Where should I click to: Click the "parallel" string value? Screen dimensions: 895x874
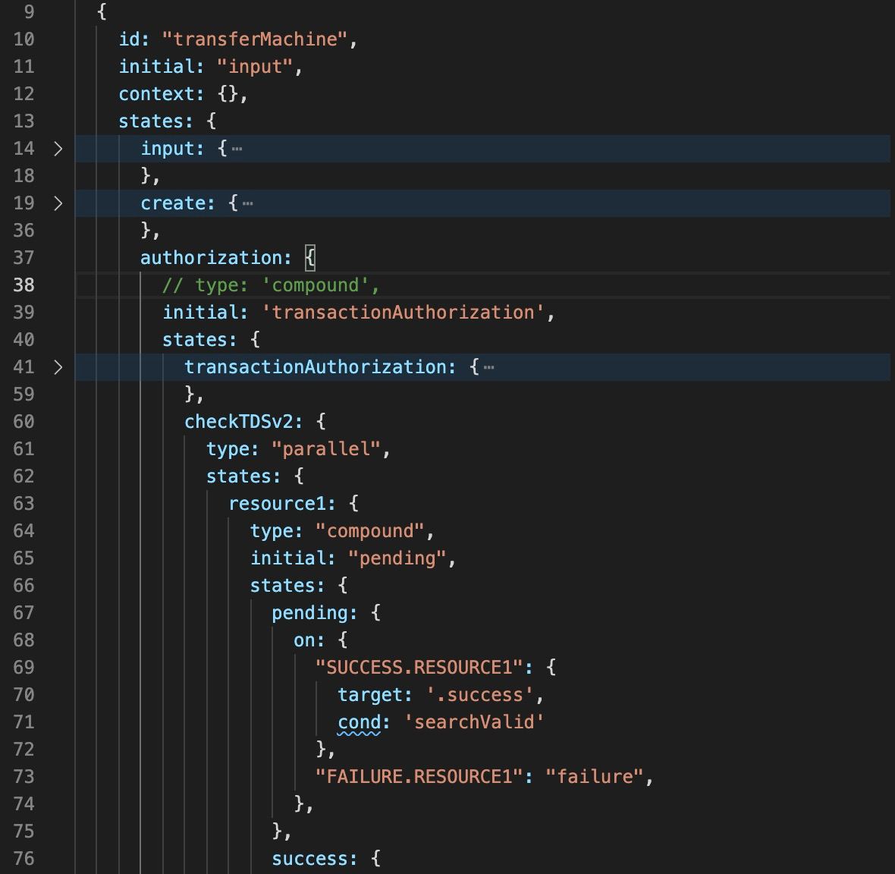coord(326,449)
